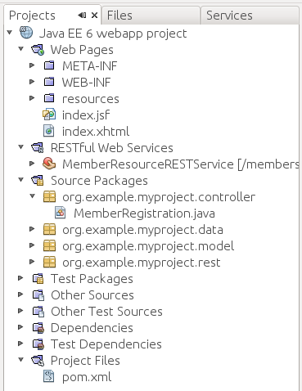Click the globe icon of Java EE 6 webapp project

coord(26,33)
